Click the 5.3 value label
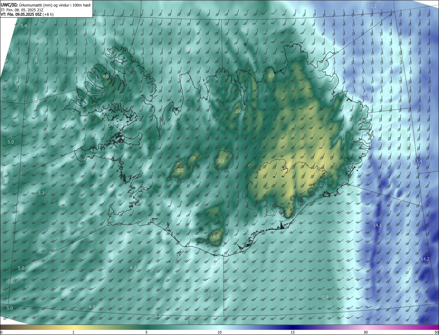 [41, 193]
